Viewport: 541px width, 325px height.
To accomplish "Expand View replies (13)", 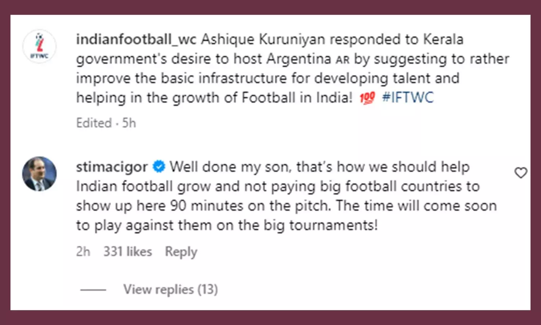I will 171,289.
